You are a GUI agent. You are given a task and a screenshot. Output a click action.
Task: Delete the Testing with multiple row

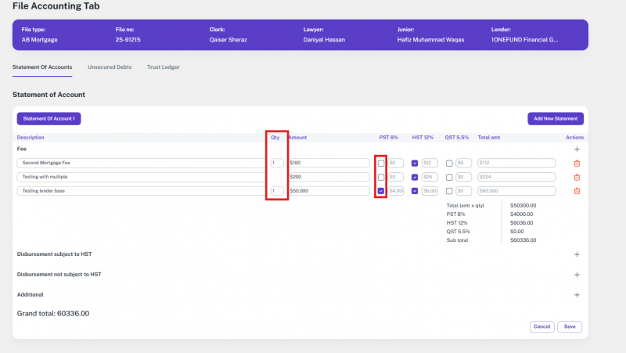pyautogui.click(x=577, y=177)
